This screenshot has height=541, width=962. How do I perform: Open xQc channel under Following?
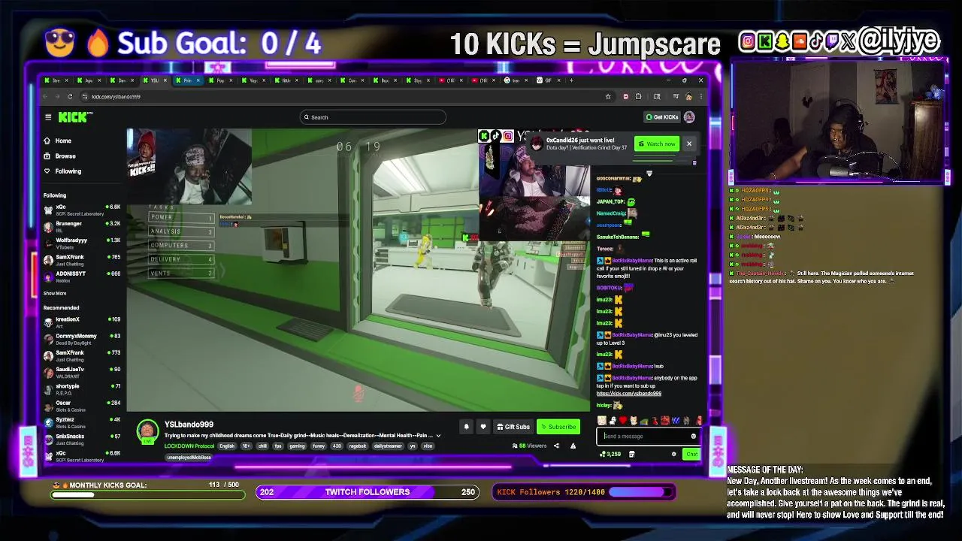click(x=81, y=210)
